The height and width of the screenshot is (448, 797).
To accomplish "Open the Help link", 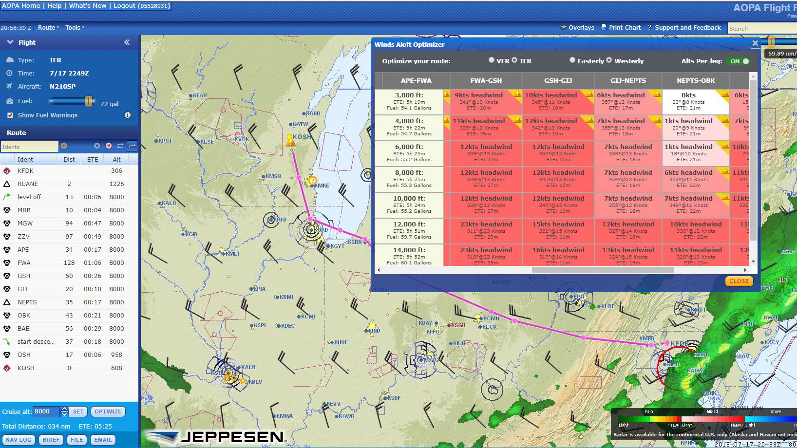I will [x=55, y=5].
